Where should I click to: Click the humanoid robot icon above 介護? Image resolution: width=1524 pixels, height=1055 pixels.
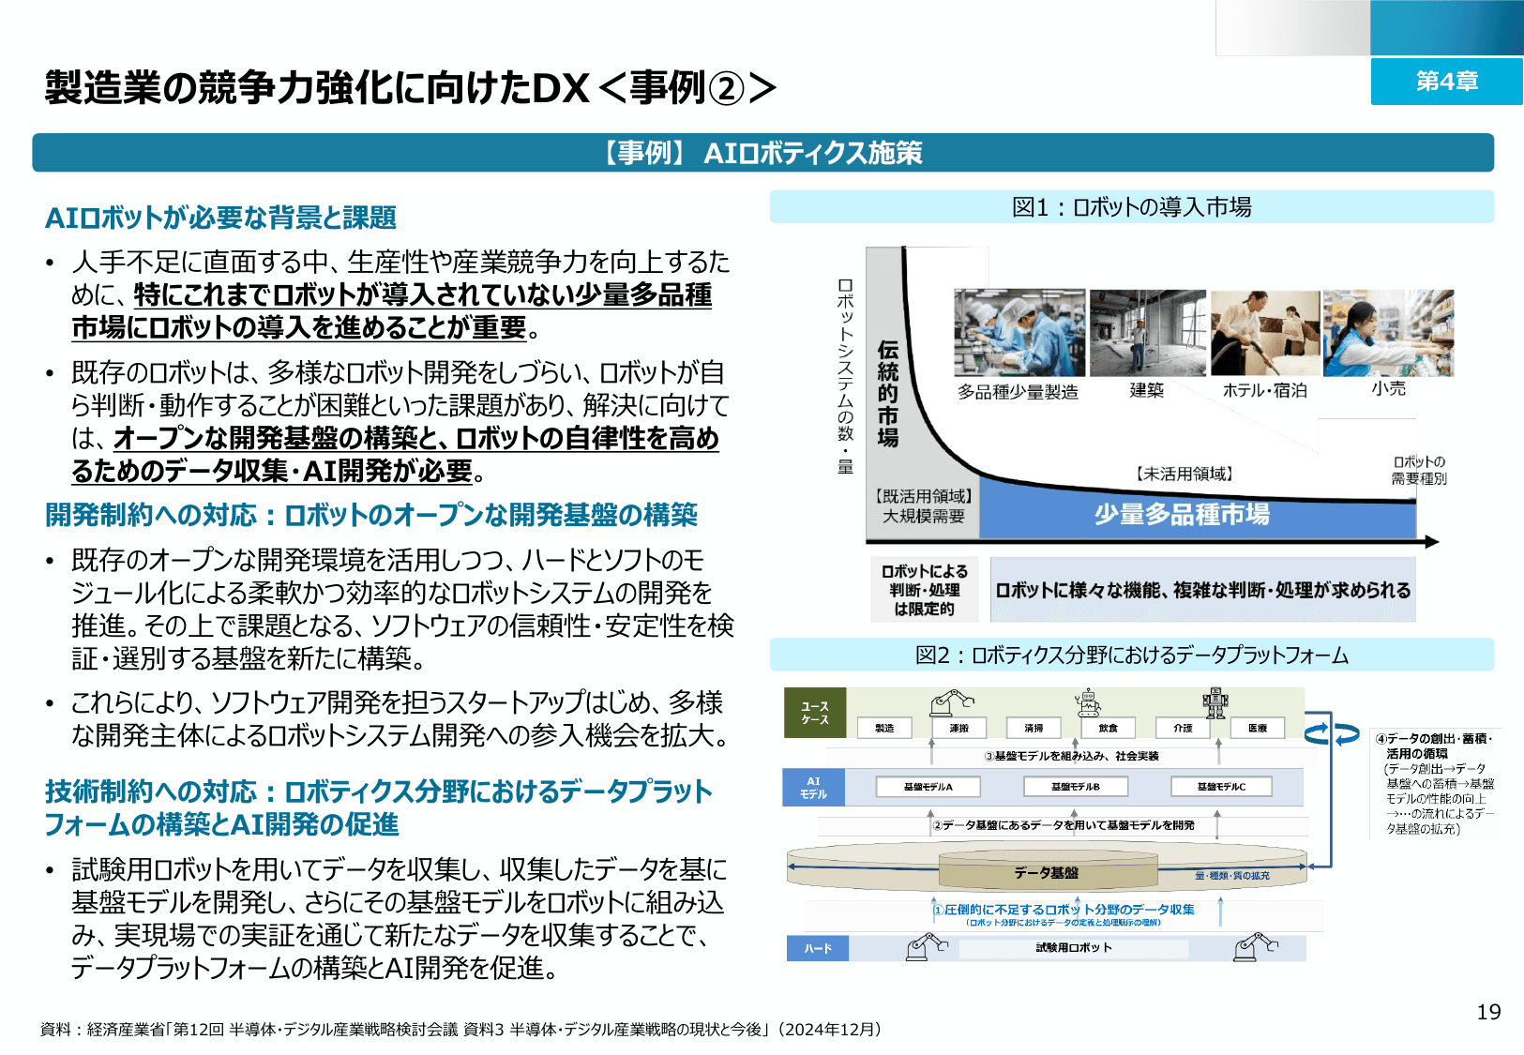1215,703
